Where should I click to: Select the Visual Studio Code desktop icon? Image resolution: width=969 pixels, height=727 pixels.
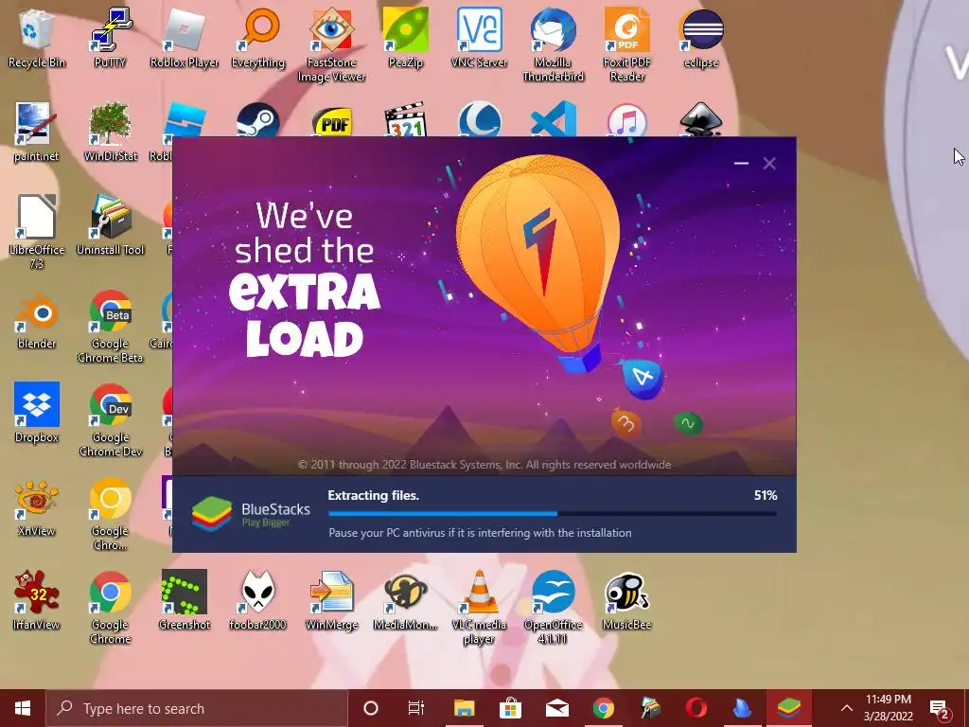pos(553,120)
